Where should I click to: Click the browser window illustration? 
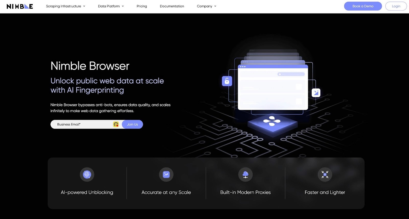click(x=273, y=87)
